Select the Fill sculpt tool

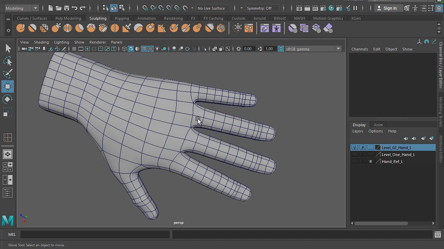(162, 28)
